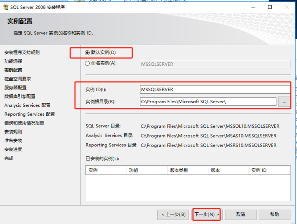Image resolution: width=297 pixels, height=224 pixels.
Task: Select the Analysis Services 配置 step
Action: point(27,105)
